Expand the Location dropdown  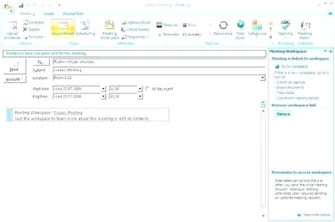coord(263,78)
